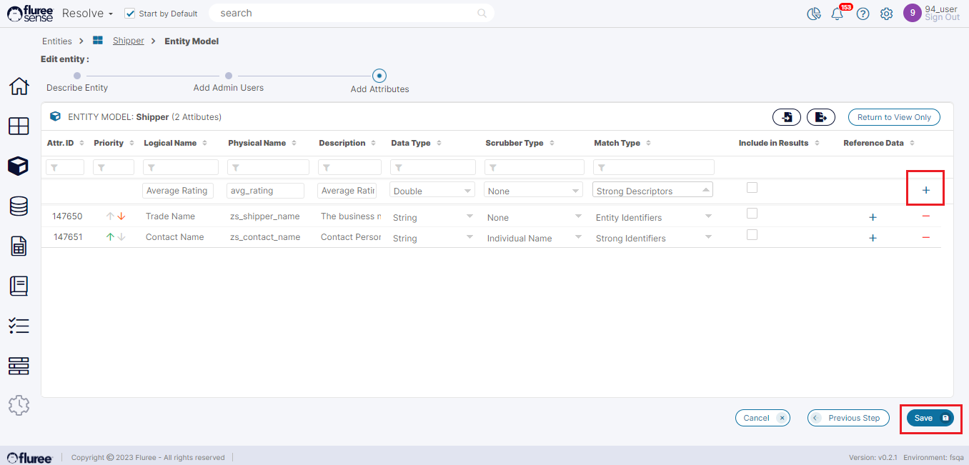The height and width of the screenshot is (465, 969).
Task: Open settings gear in top bar
Action: click(x=886, y=14)
